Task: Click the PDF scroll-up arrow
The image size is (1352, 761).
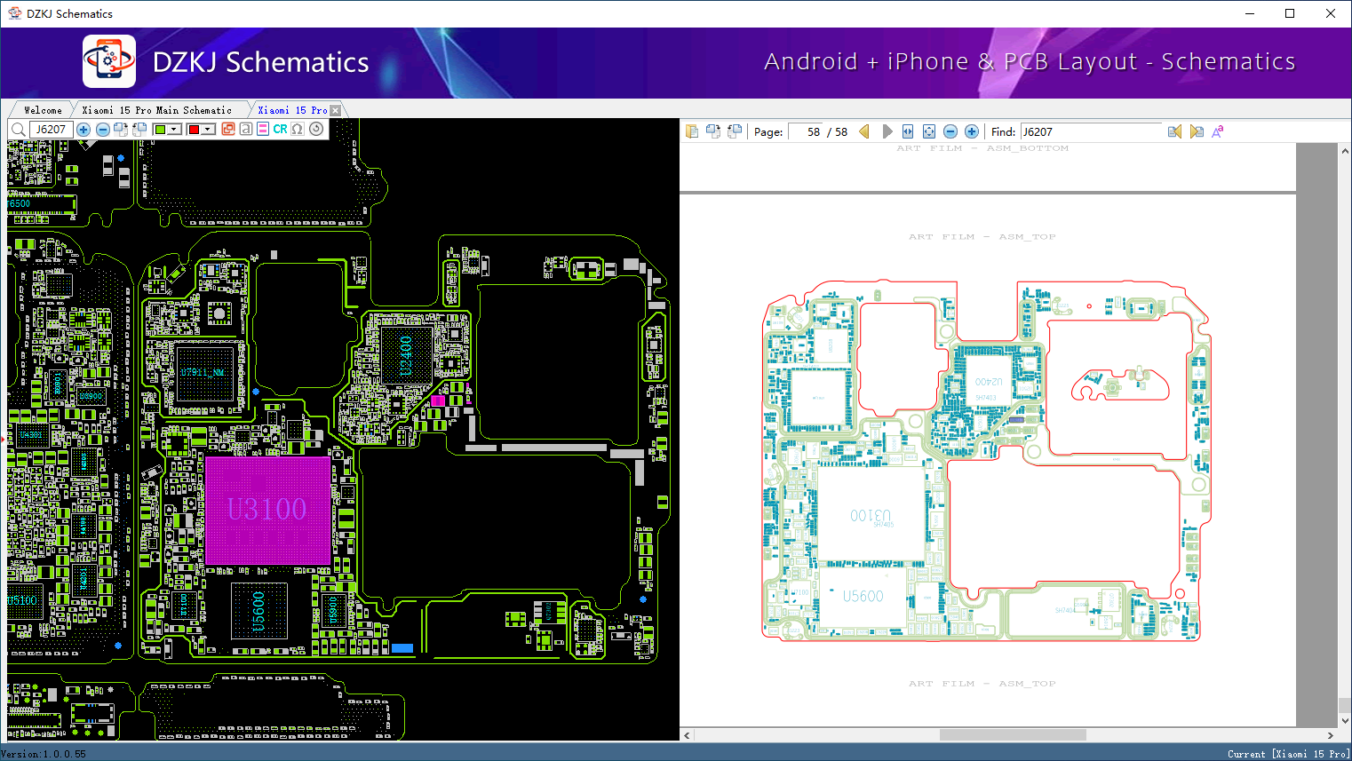Action: 1345,151
